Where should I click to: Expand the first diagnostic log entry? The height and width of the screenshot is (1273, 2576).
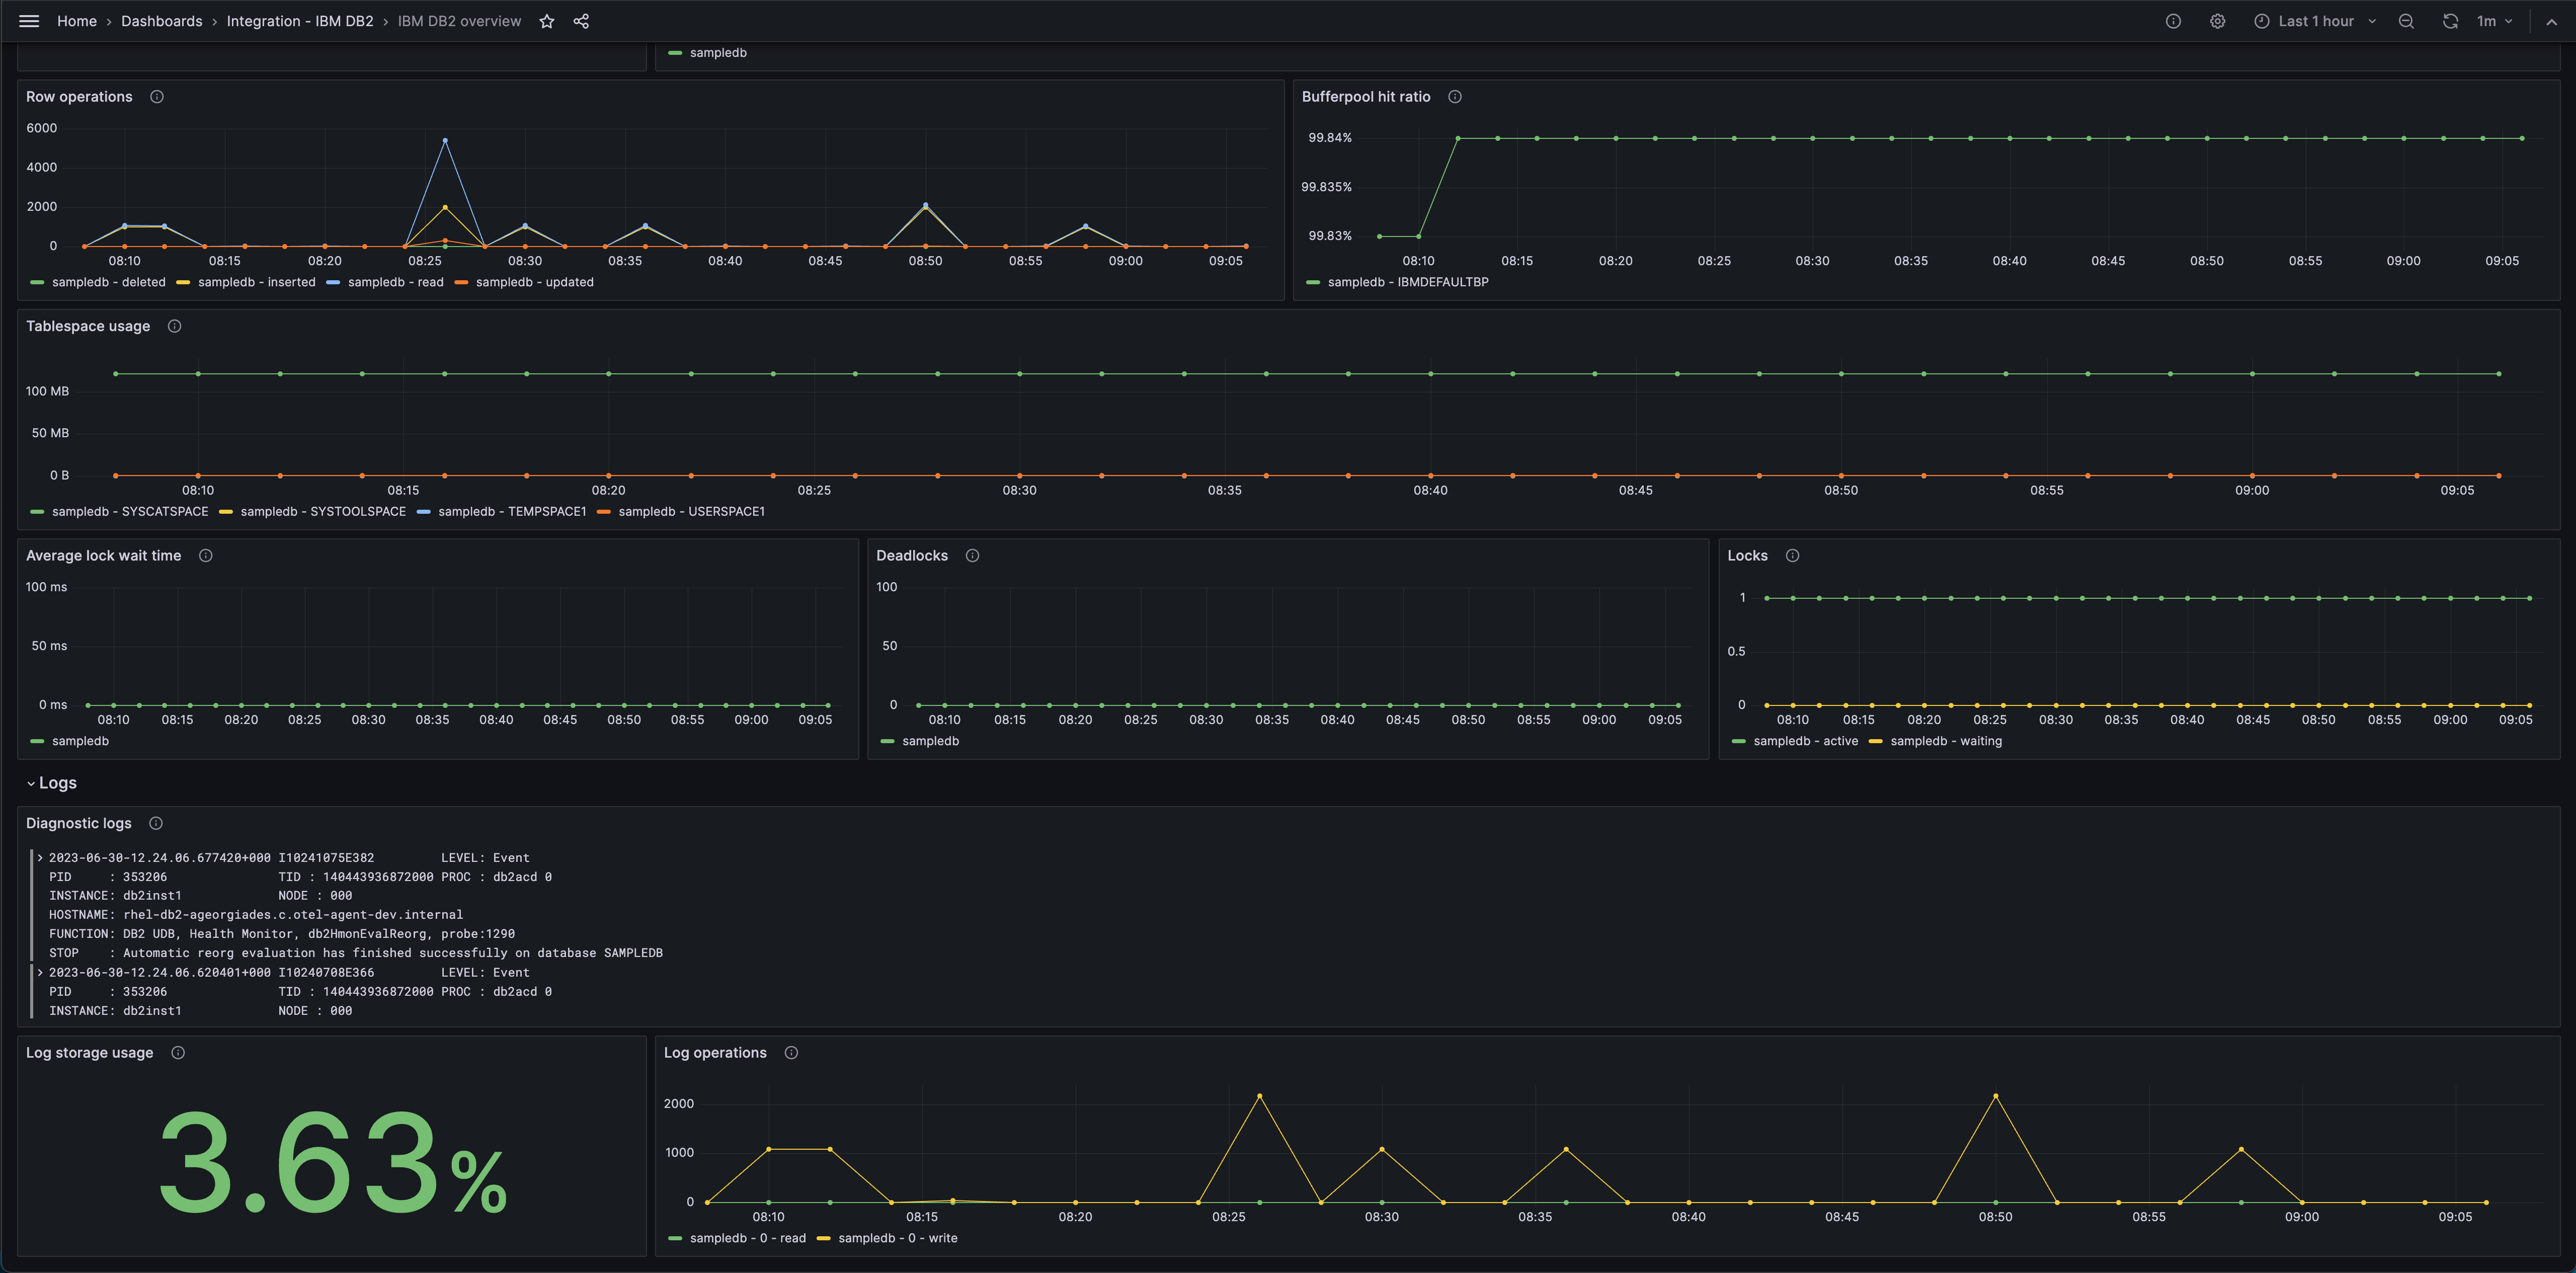pyautogui.click(x=40, y=857)
